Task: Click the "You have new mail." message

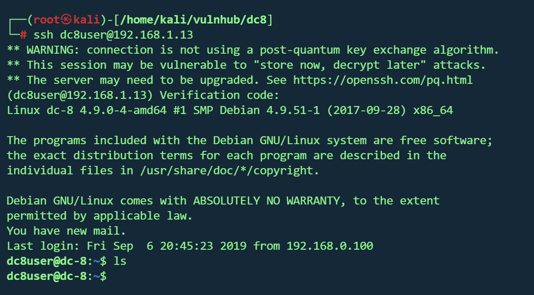Action: (67, 231)
